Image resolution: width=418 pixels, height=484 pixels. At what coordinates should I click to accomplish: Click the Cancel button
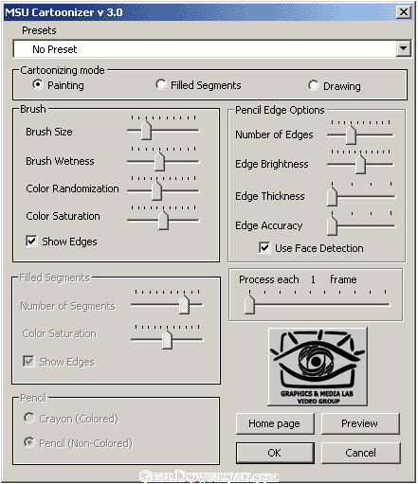(360, 453)
